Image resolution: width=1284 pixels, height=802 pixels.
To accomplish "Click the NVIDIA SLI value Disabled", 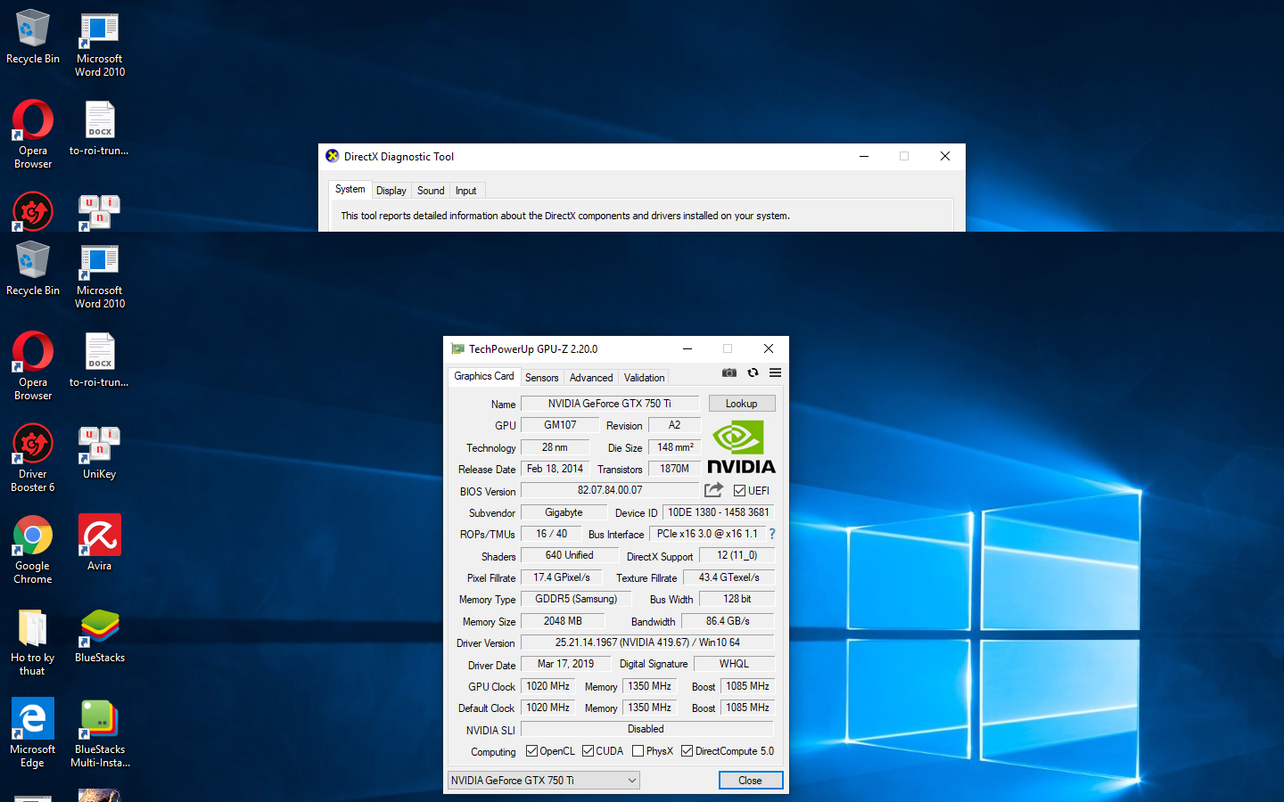I will (x=647, y=729).
